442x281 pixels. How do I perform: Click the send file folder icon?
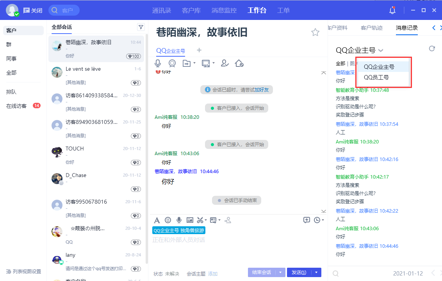(x=186, y=63)
